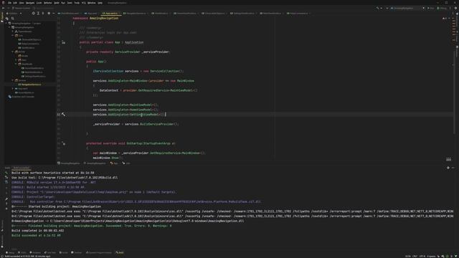This screenshot has height=258, width=459.
Task: Click the UTF-8 encoding status bar entry
Action: [x=423, y=257]
